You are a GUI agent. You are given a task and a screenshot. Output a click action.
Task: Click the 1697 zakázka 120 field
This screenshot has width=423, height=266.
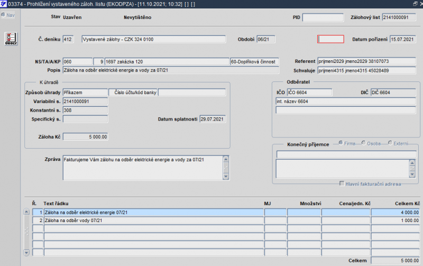point(167,62)
